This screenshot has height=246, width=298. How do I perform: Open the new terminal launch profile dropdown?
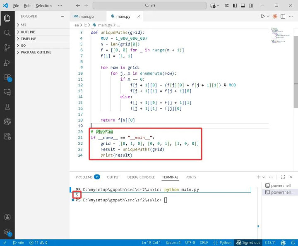point(265,177)
